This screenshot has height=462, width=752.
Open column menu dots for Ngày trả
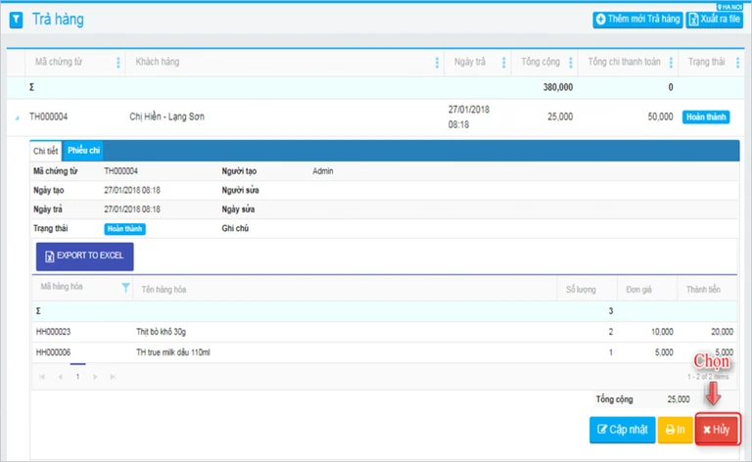click(x=503, y=63)
